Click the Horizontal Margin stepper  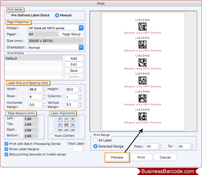(x=44, y=105)
